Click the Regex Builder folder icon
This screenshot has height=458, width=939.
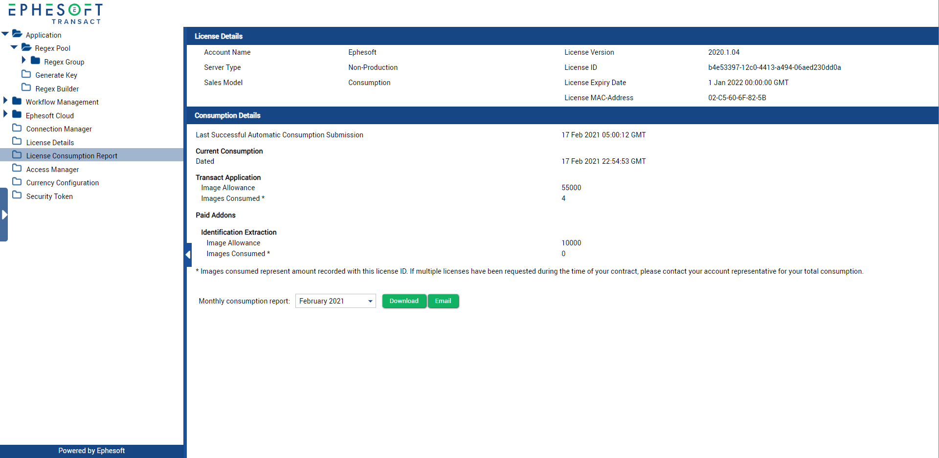(x=26, y=87)
